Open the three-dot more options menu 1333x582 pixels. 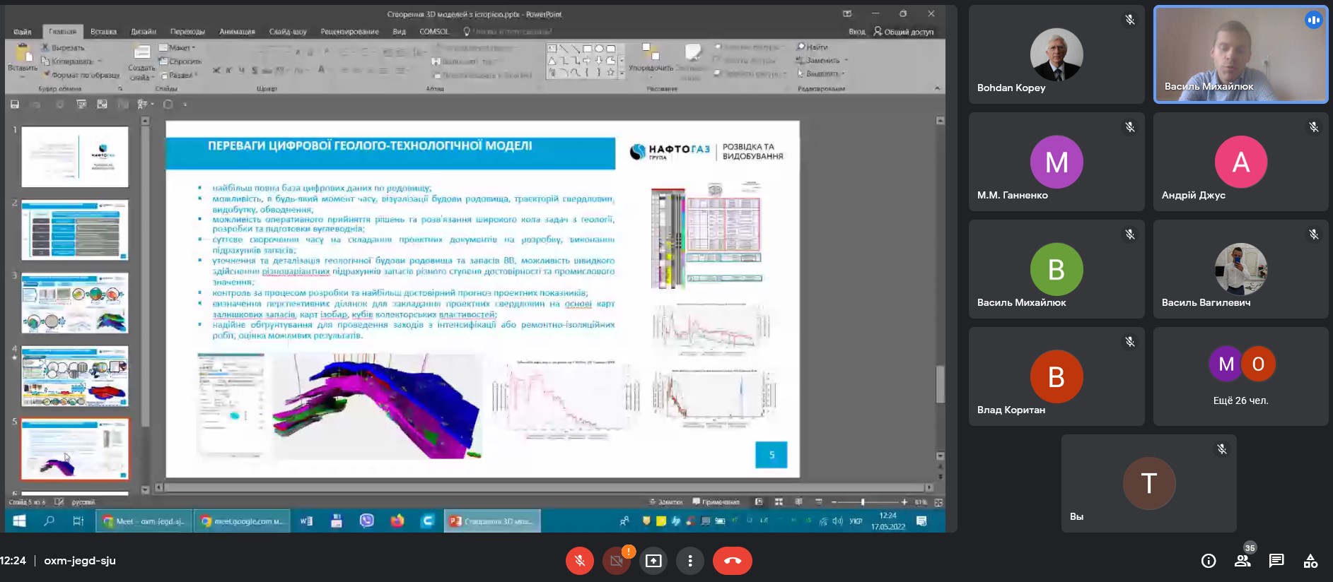[690, 561]
